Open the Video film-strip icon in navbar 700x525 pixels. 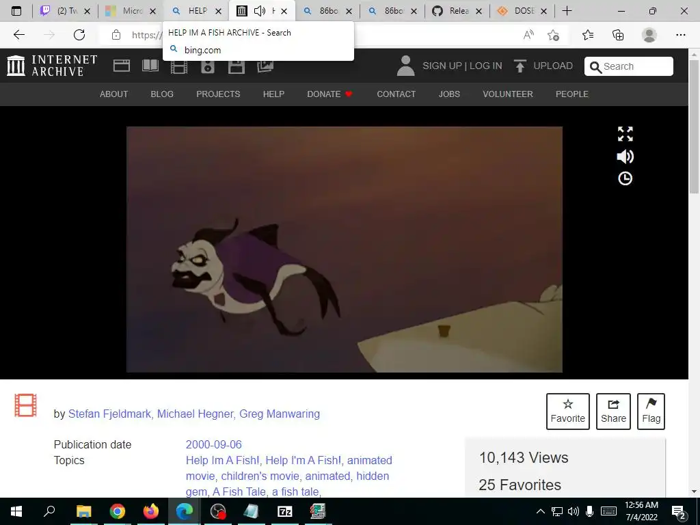click(179, 66)
